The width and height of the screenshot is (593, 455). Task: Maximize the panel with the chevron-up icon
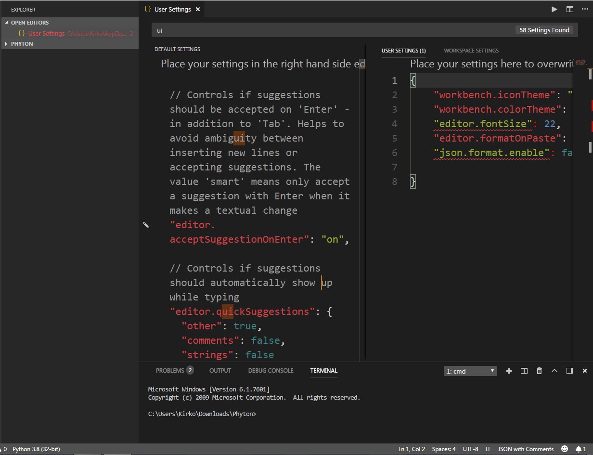[x=554, y=371]
